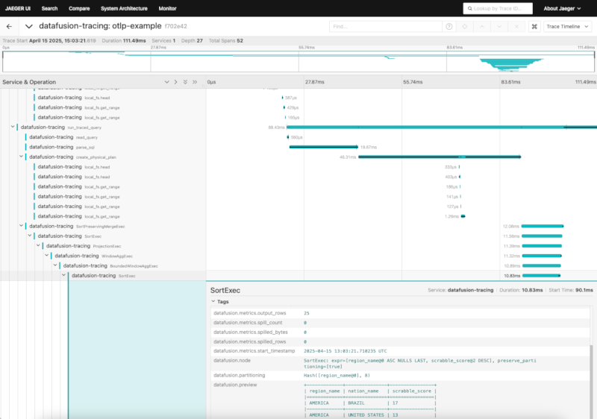
Task: Go back using the left arrow icon
Action: 9,26
